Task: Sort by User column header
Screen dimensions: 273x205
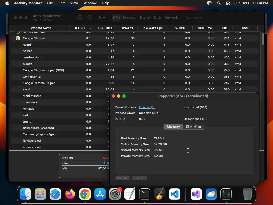Action: pos(245,28)
